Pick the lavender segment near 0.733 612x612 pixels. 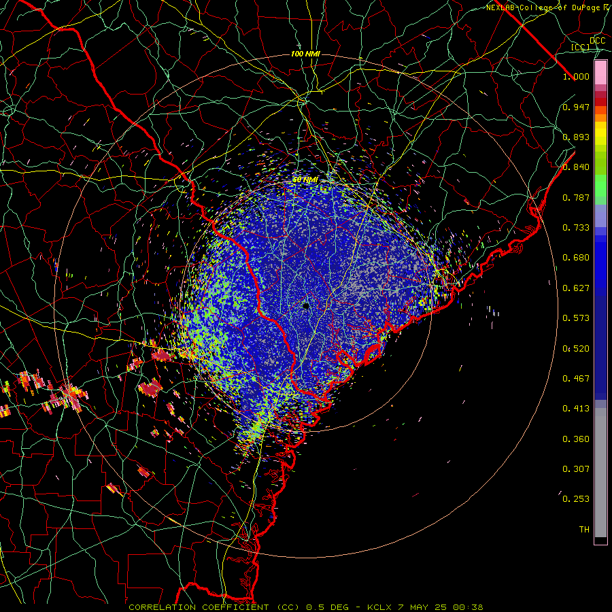click(x=600, y=217)
